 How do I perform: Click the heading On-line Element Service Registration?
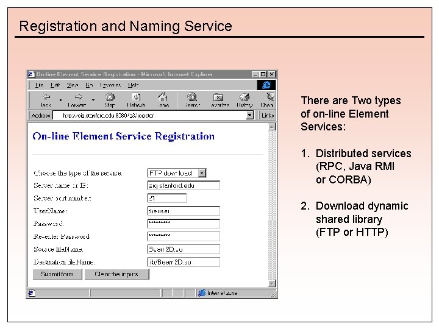coord(123,136)
